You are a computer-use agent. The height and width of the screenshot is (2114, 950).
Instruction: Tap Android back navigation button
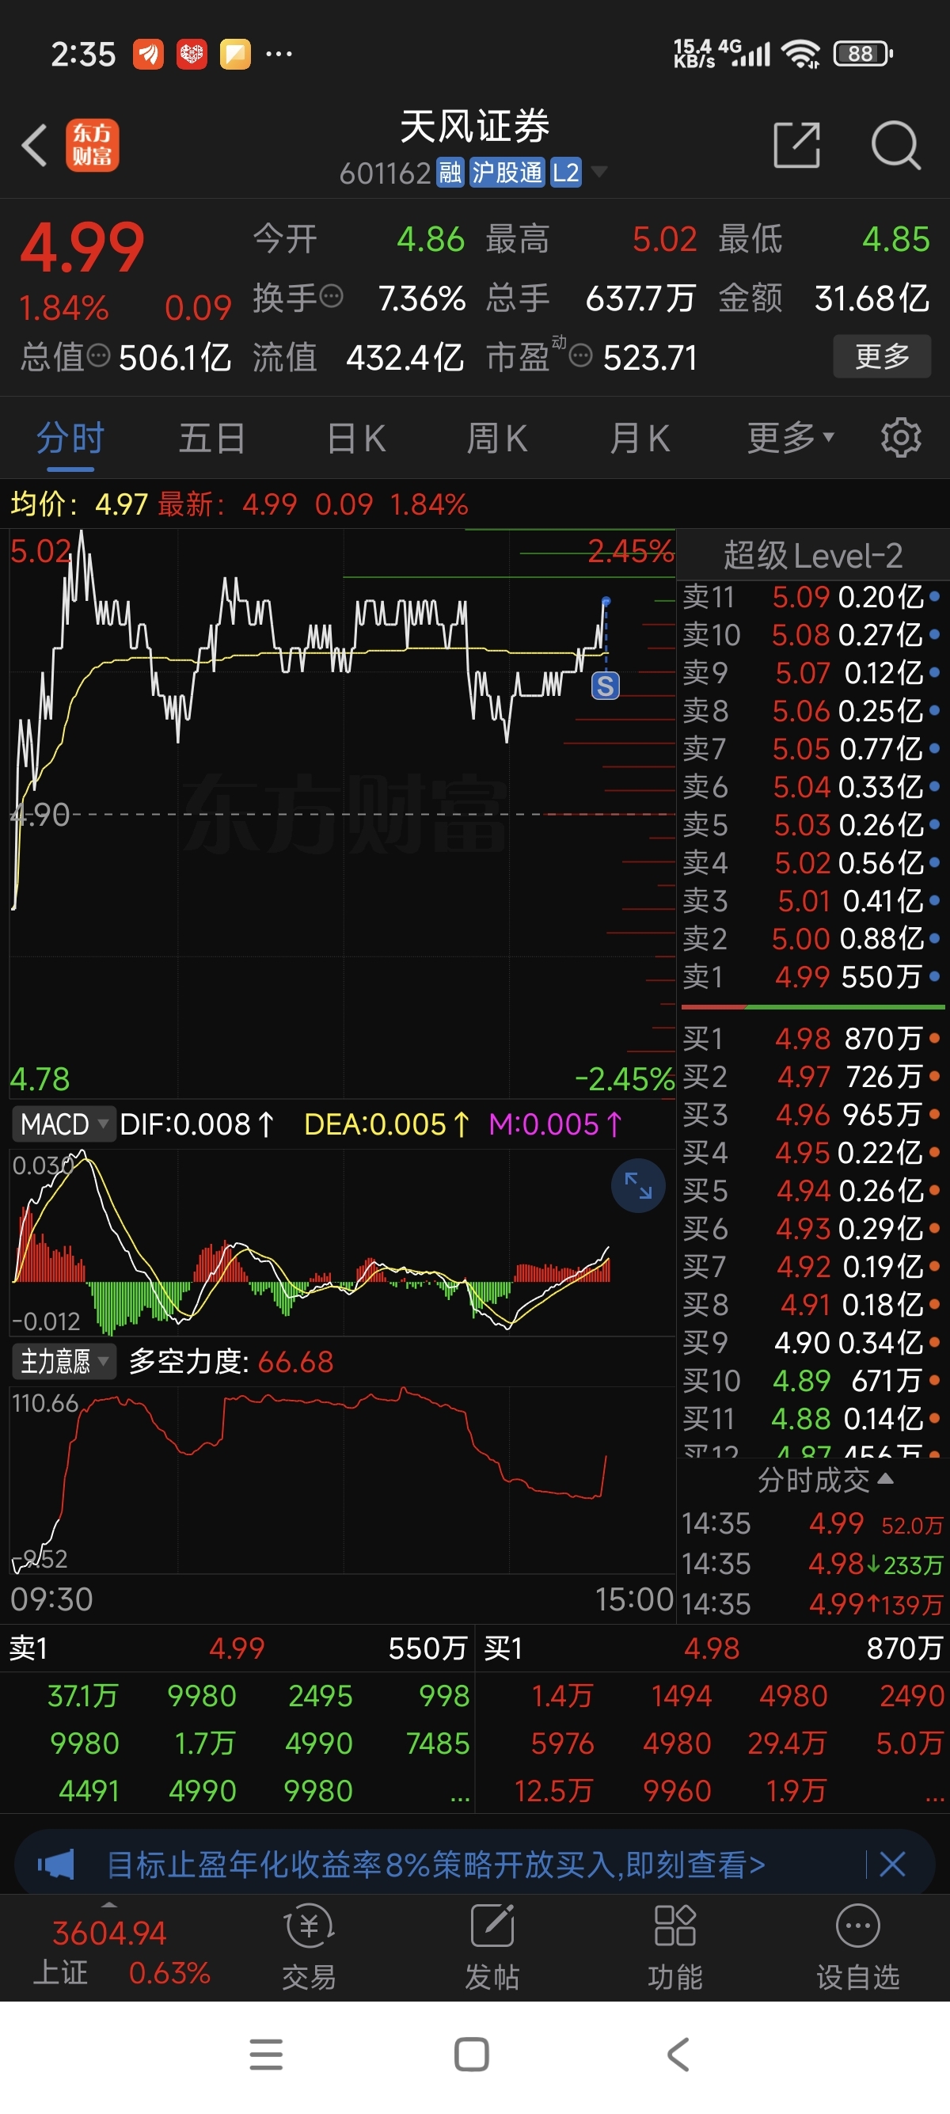678,2054
